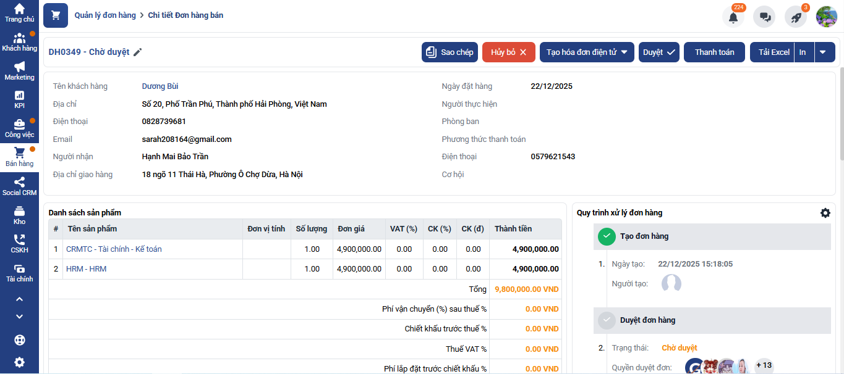Open the notifications bell icon

pyautogui.click(x=733, y=17)
